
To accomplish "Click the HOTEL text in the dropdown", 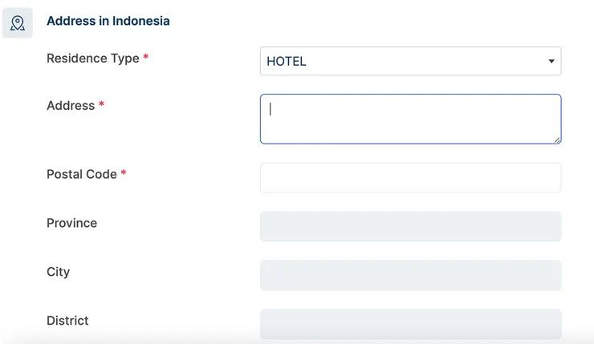I will tap(287, 62).
